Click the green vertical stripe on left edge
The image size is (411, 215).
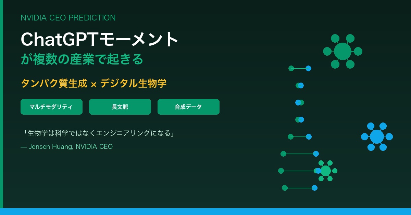1,102
